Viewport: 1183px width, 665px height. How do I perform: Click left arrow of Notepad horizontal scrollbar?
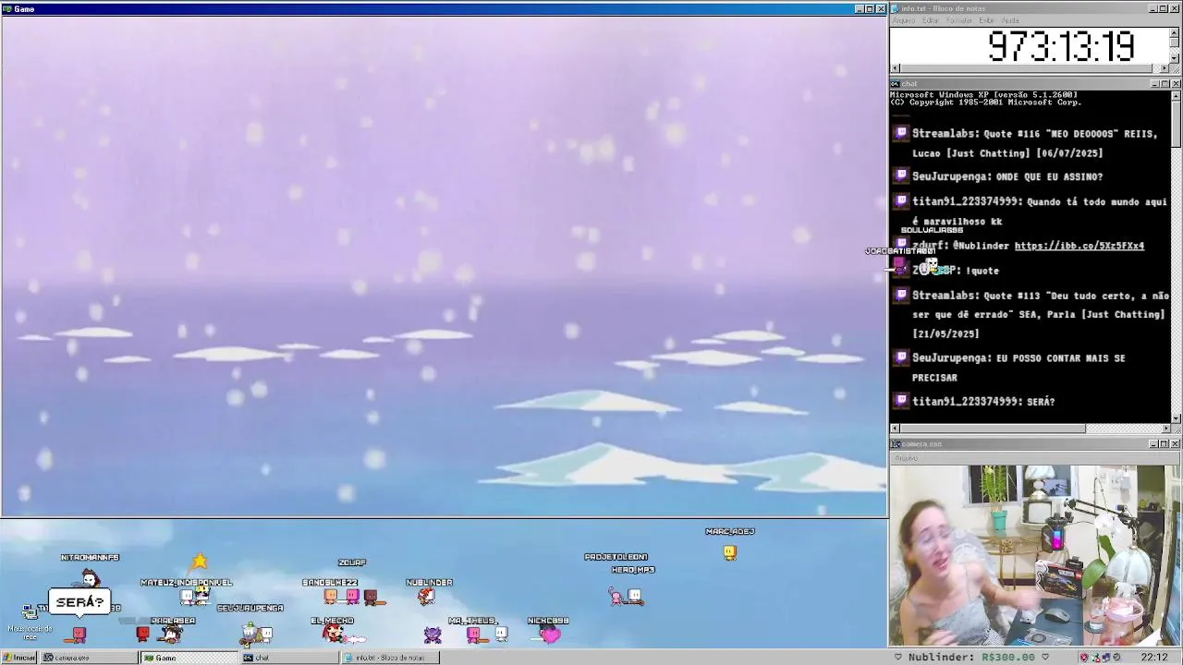[x=895, y=68]
